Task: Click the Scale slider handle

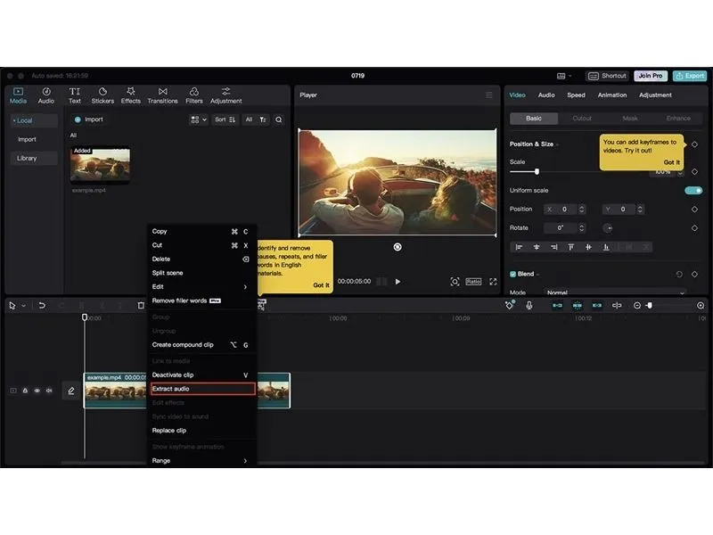Action: [537, 171]
